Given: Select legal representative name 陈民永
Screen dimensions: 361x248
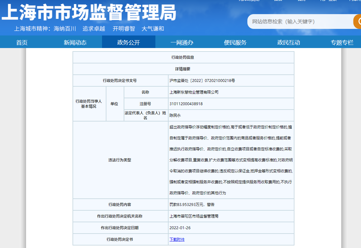Looking at the screenshot, I should click(175, 115).
